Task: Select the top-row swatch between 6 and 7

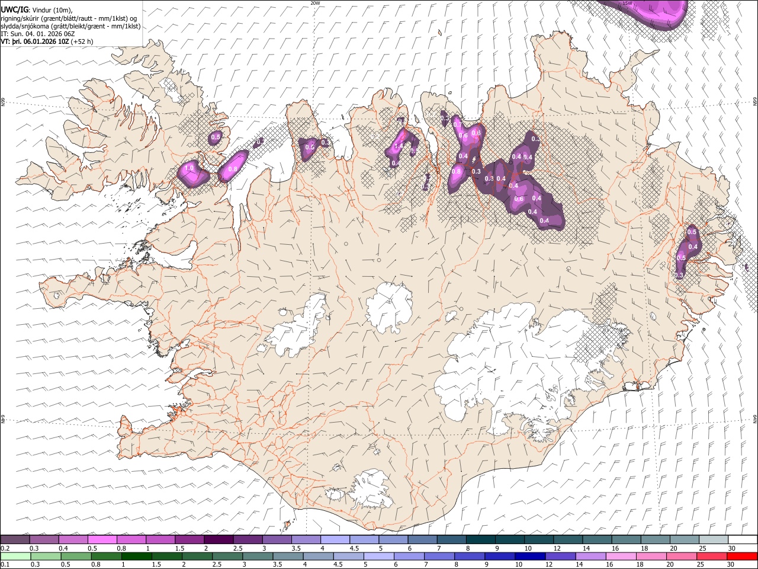Action: 422,539
